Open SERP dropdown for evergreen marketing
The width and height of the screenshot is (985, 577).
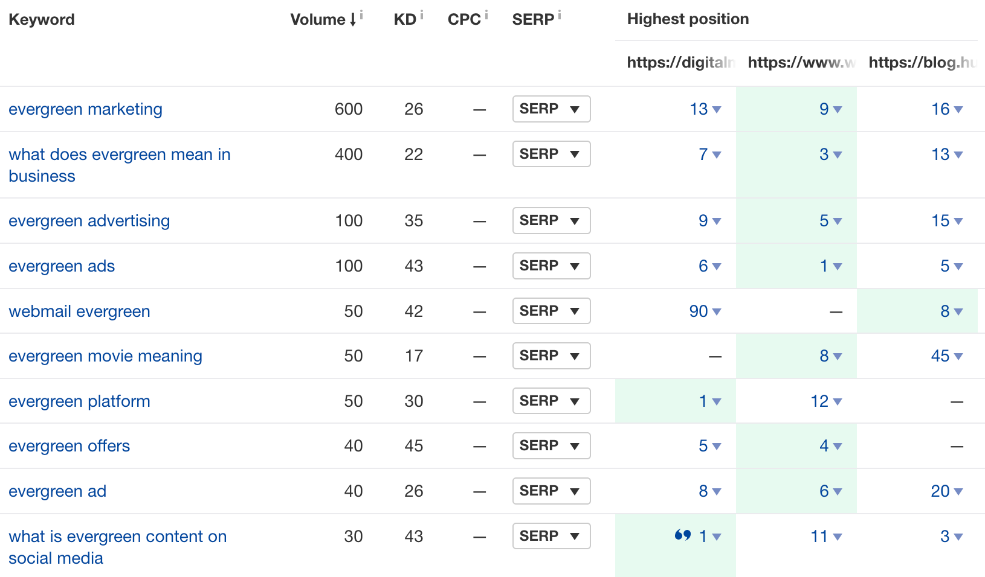(x=551, y=109)
